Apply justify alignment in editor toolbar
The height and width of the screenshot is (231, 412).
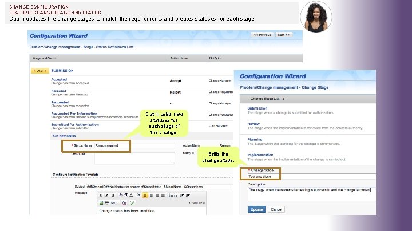163,196
